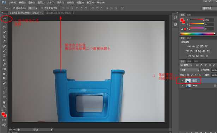Open the 编辑(E) menu
The width and height of the screenshot is (217, 133).
(x=22, y=2)
